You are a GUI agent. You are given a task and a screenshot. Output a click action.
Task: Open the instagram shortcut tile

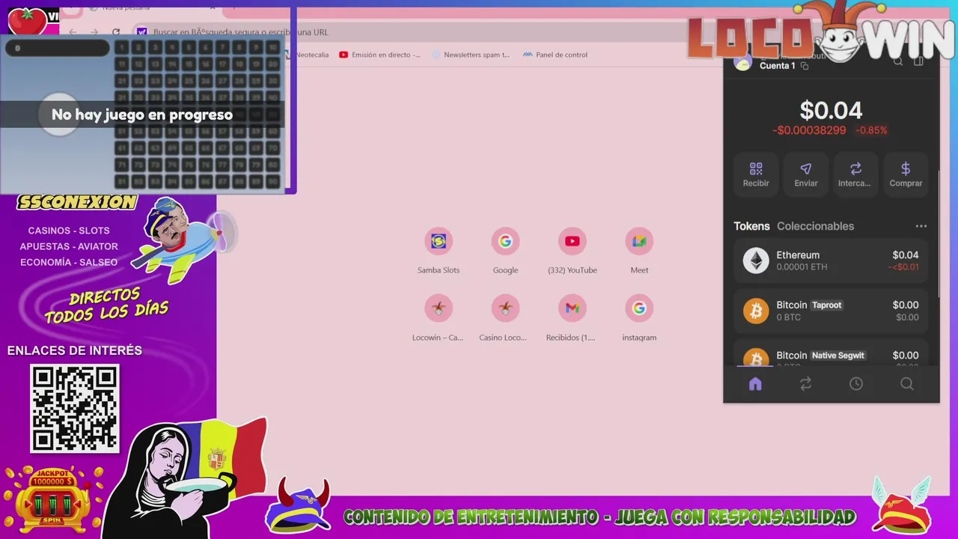click(639, 318)
